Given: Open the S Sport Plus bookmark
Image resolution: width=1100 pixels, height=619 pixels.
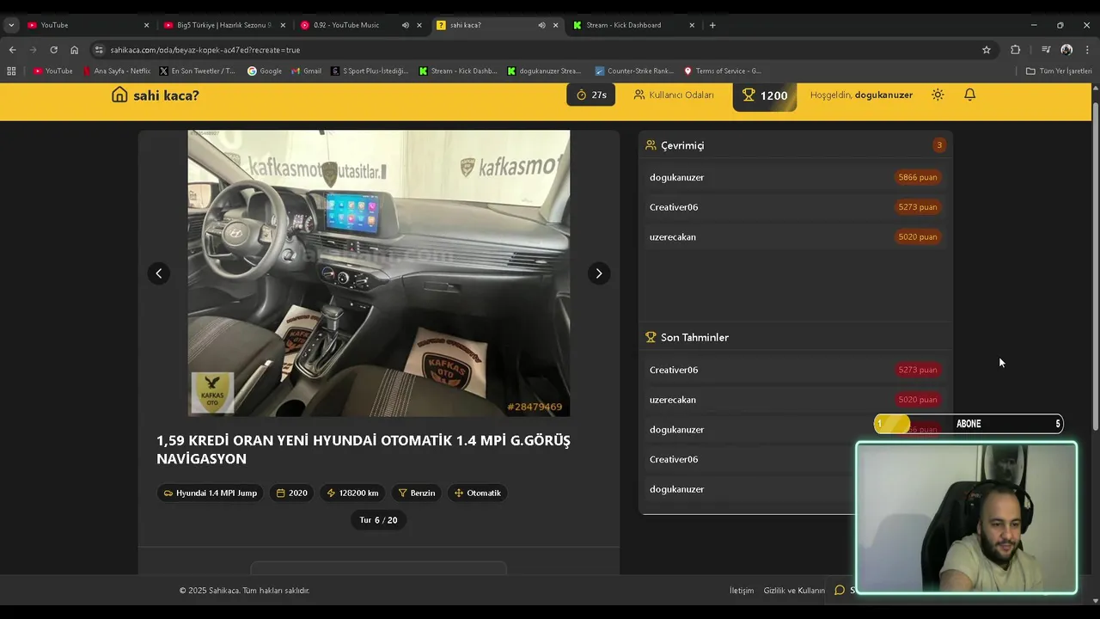Looking at the screenshot, I should tap(370, 71).
